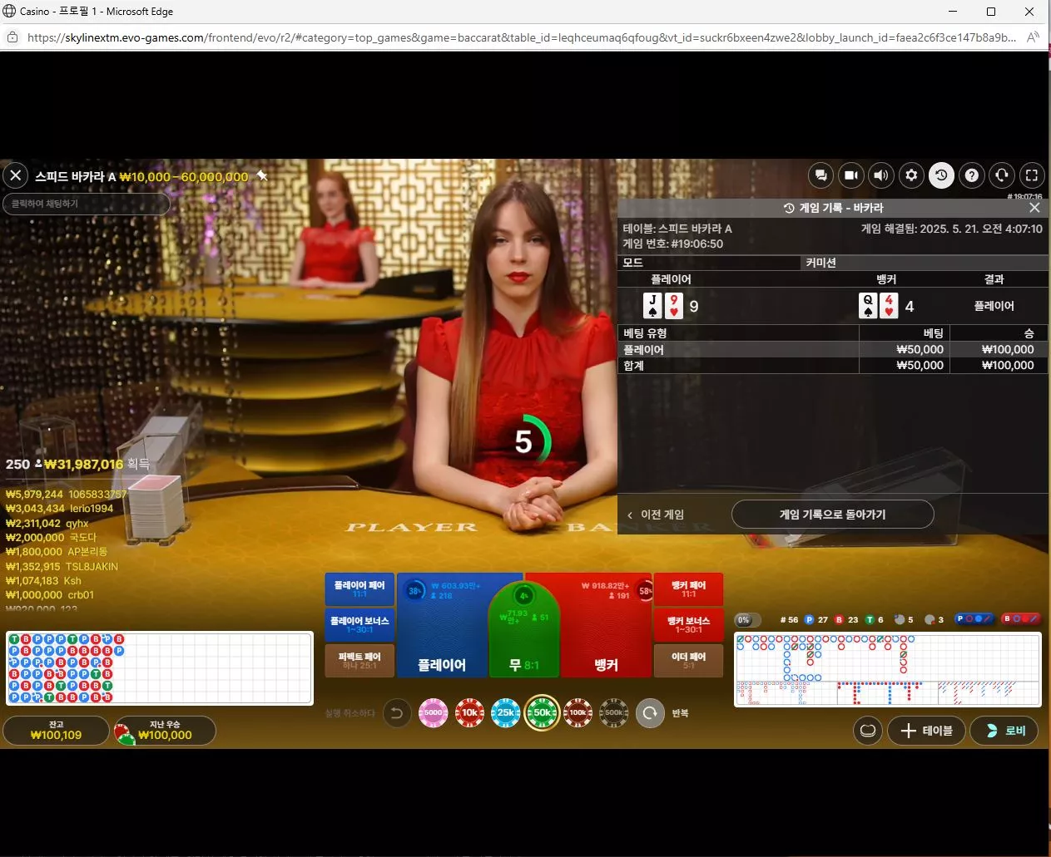
Task: Click the countdown timer circle showing 5
Action: [525, 440]
